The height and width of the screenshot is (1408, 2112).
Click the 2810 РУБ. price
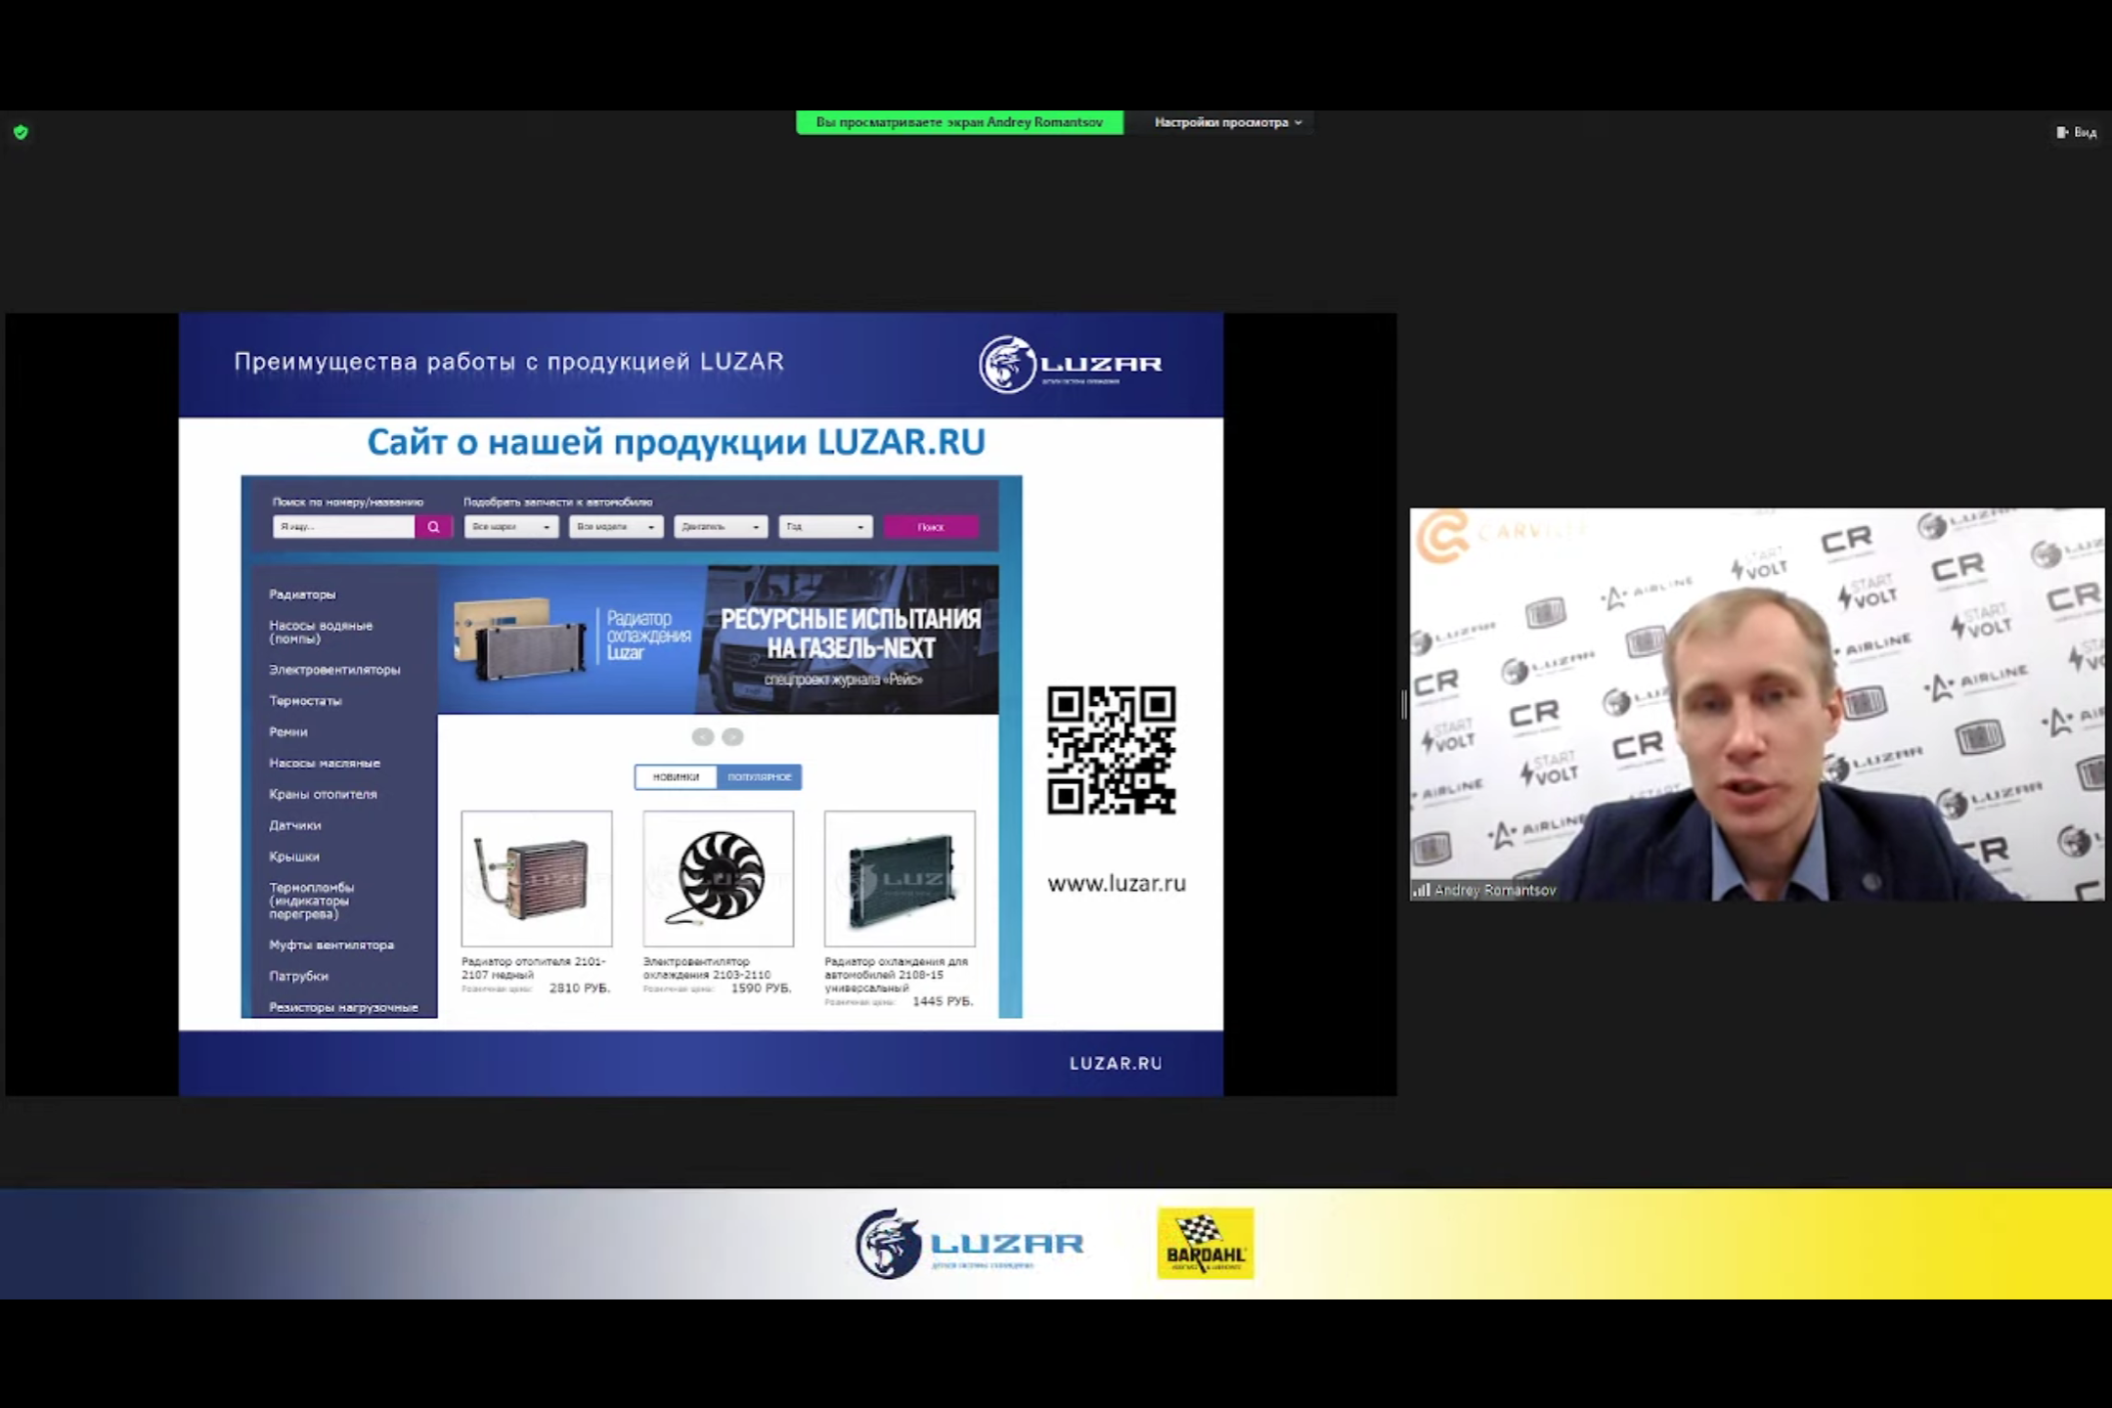[579, 989]
